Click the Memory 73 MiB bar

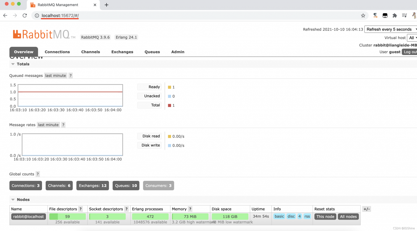pos(190,217)
